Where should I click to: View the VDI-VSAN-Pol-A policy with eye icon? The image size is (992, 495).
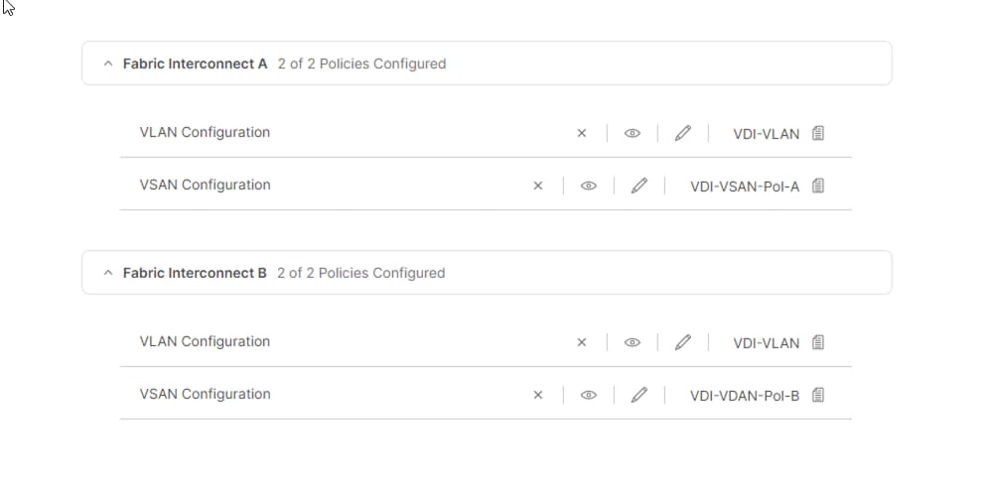point(588,186)
